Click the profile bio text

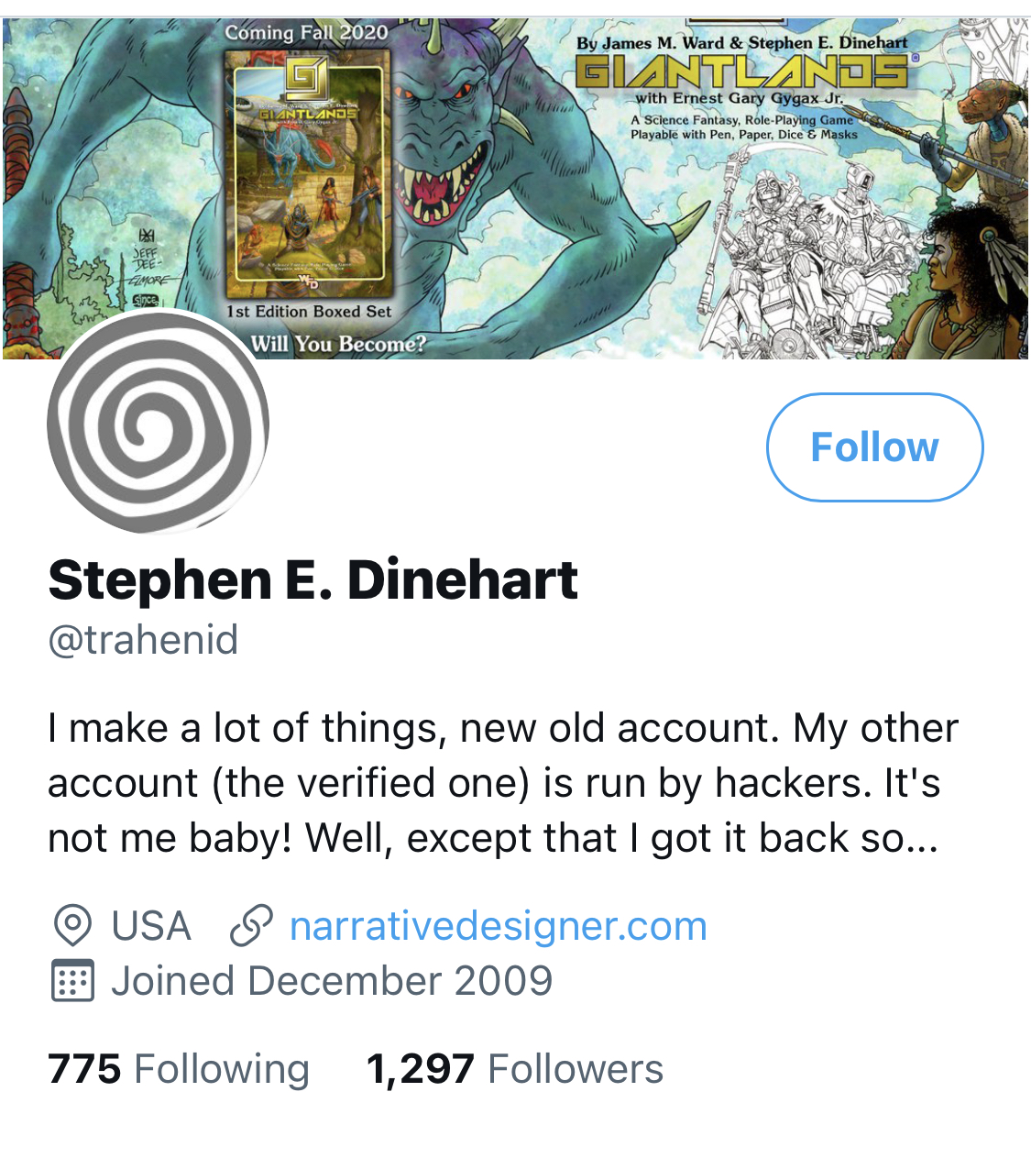point(502,783)
